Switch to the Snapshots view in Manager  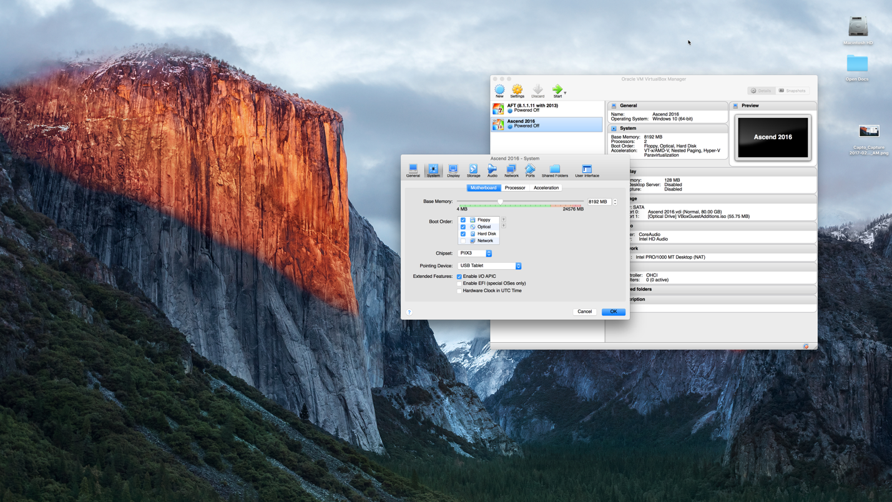pos(792,91)
